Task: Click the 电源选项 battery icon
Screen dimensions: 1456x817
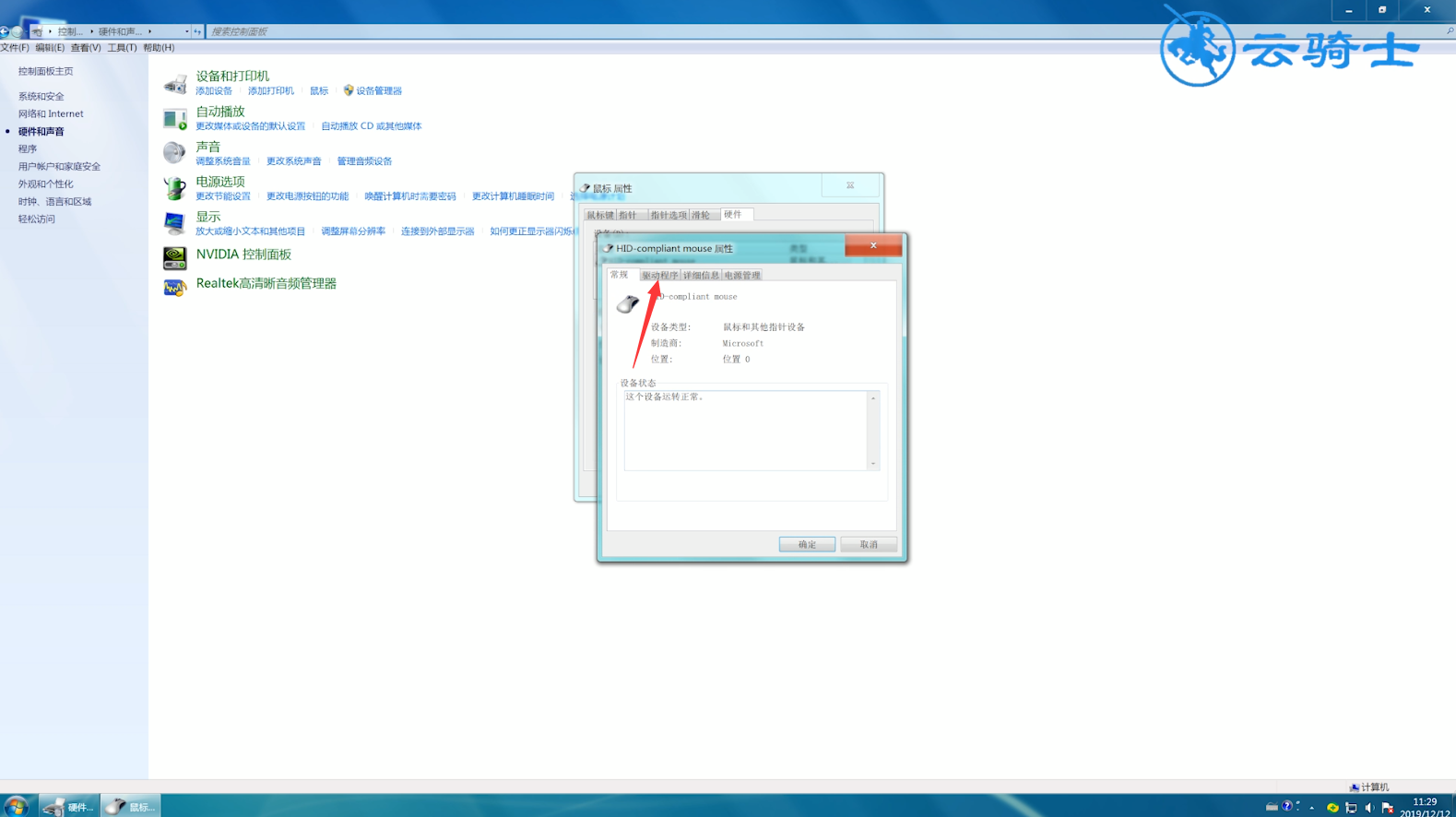Action: pyautogui.click(x=174, y=188)
